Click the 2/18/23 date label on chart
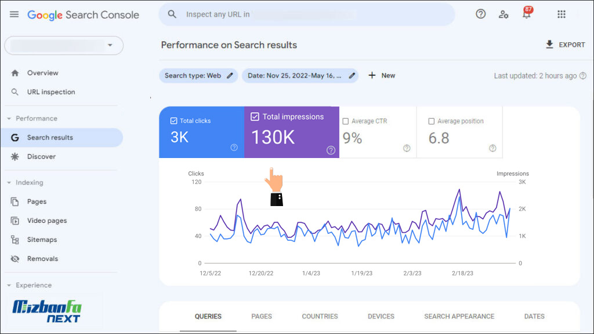 pos(462,273)
